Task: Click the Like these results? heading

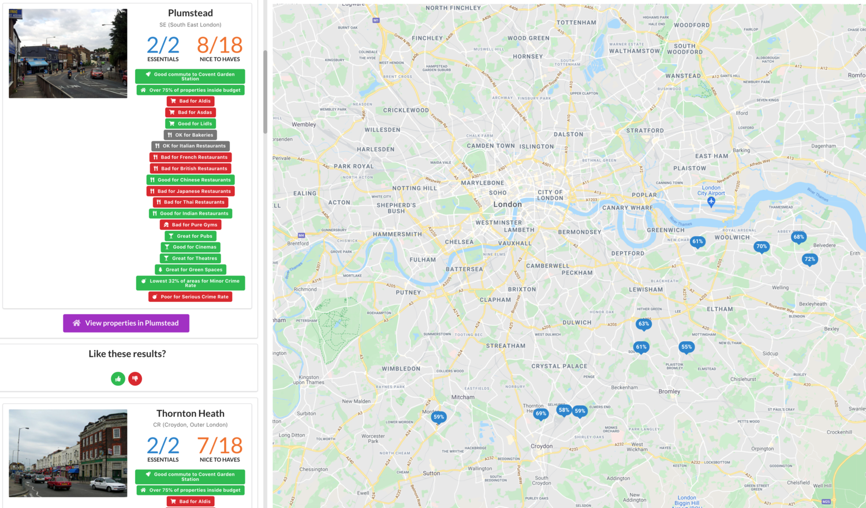Action: coord(127,354)
